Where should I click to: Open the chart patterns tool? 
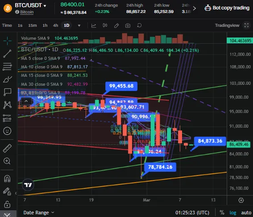pyautogui.click(x=7, y=105)
